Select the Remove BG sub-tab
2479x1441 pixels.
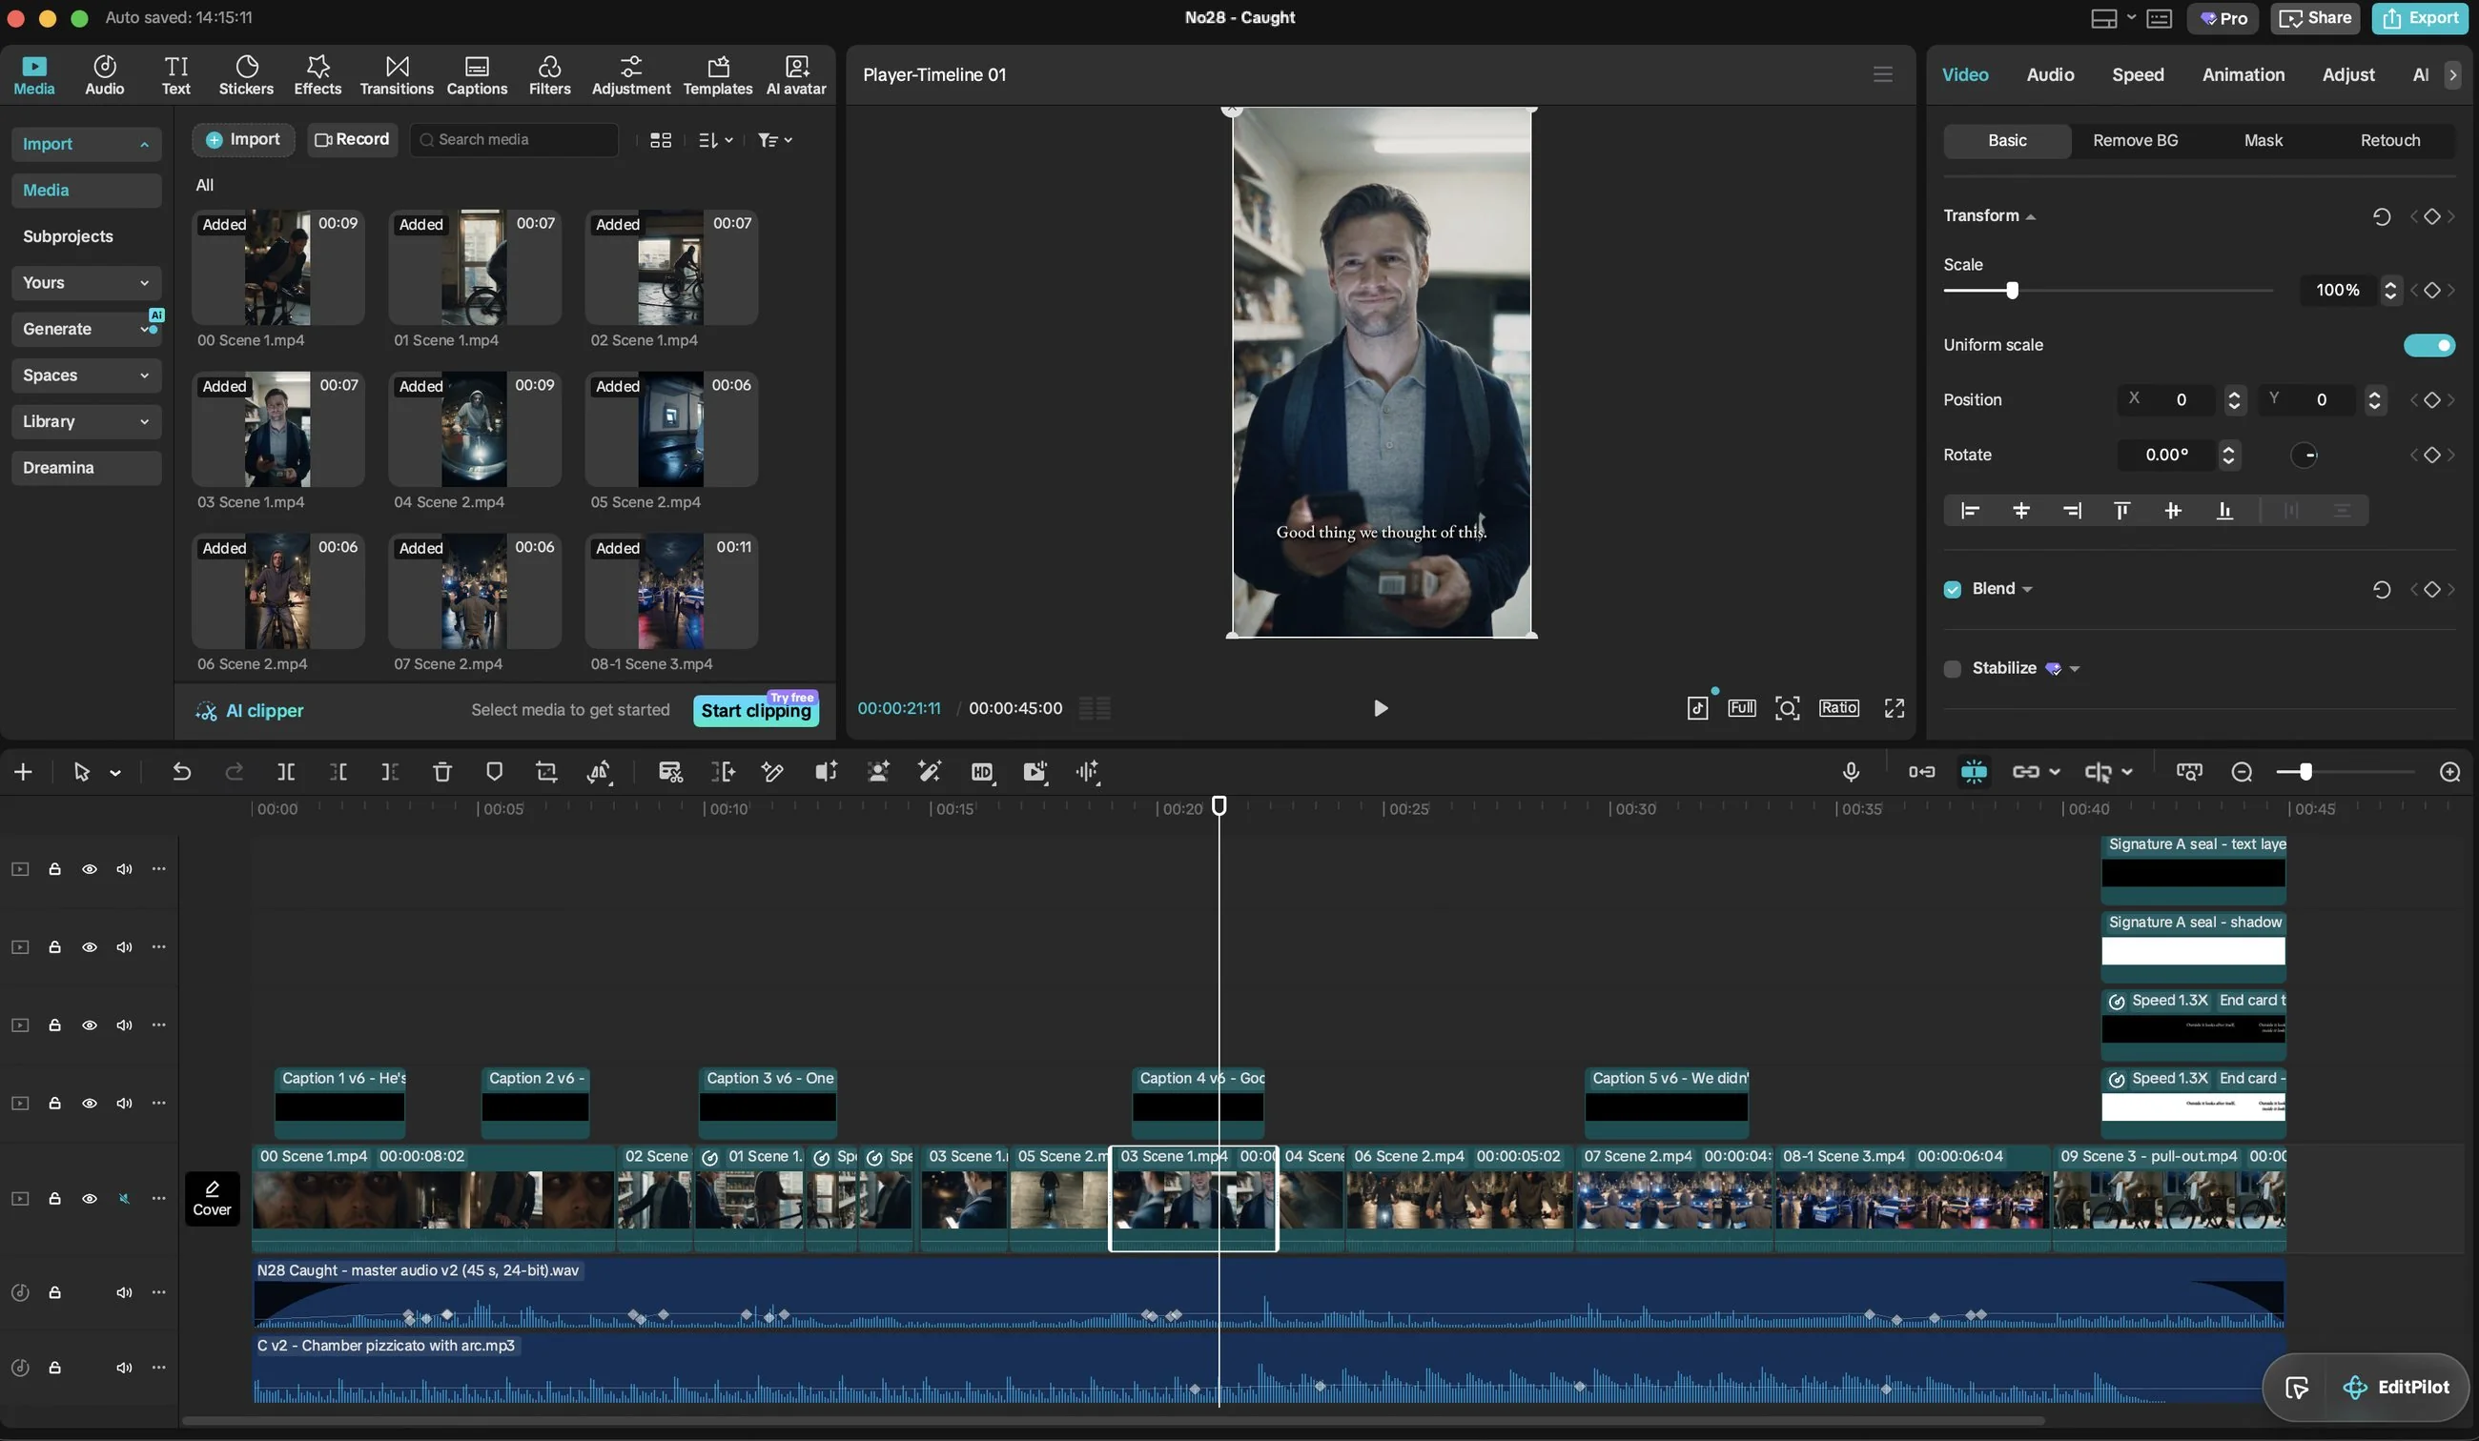point(2135,141)
